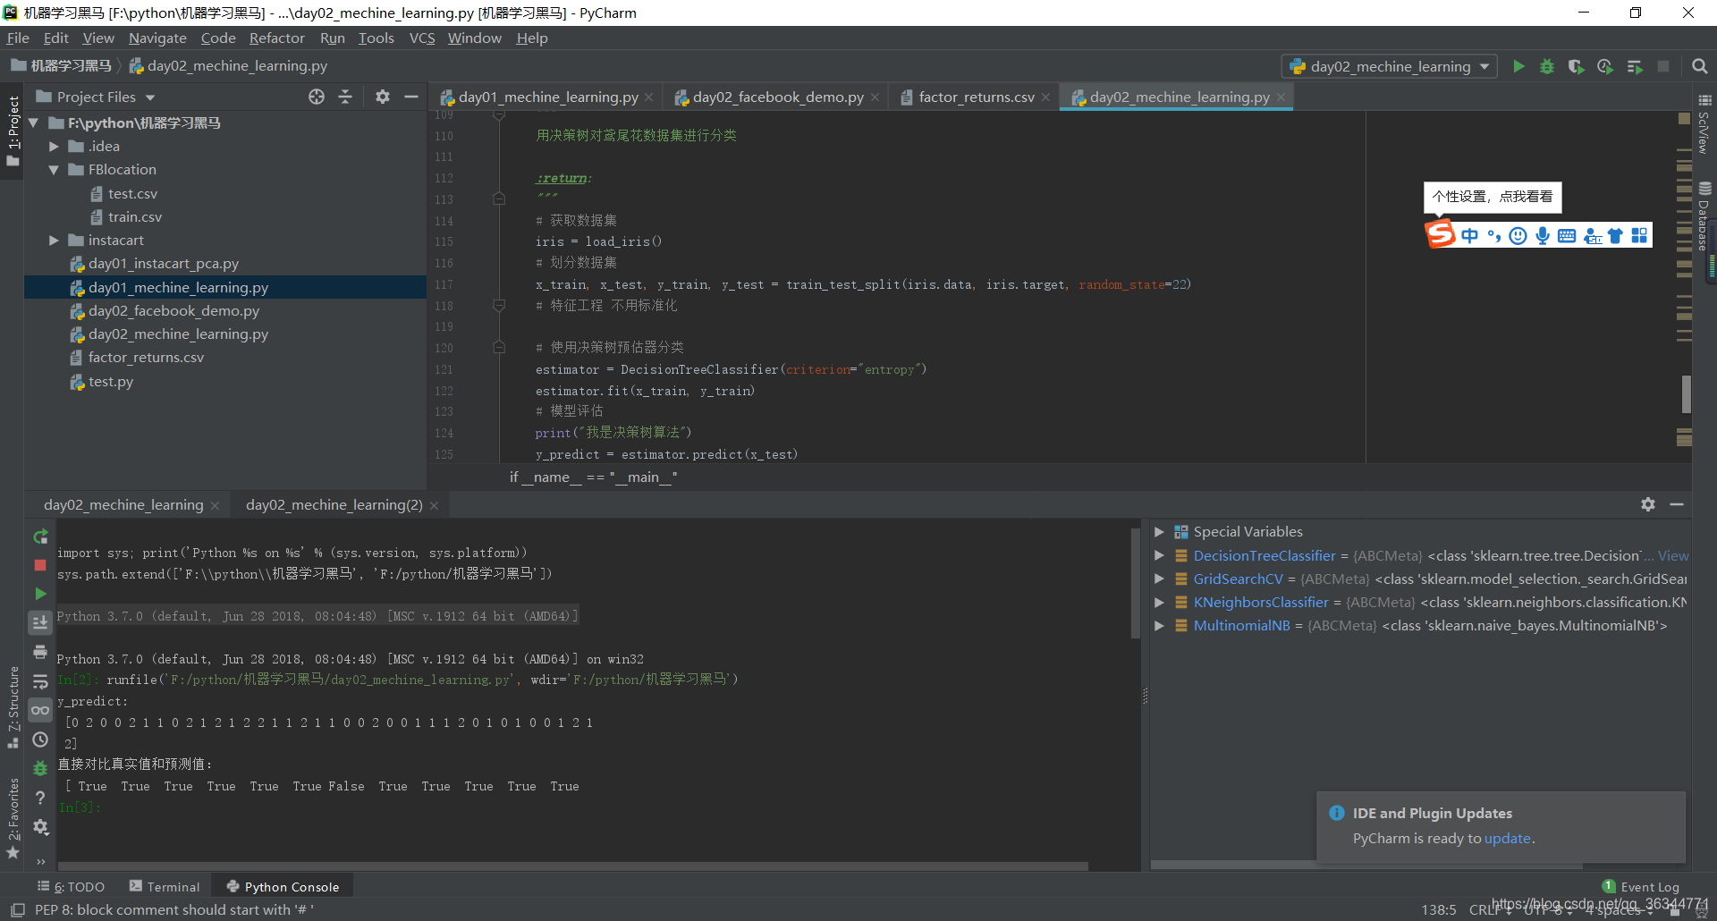The image size is (1717, 921).
Task: Toggle show variables glasses icon
Action: [40, 710]
